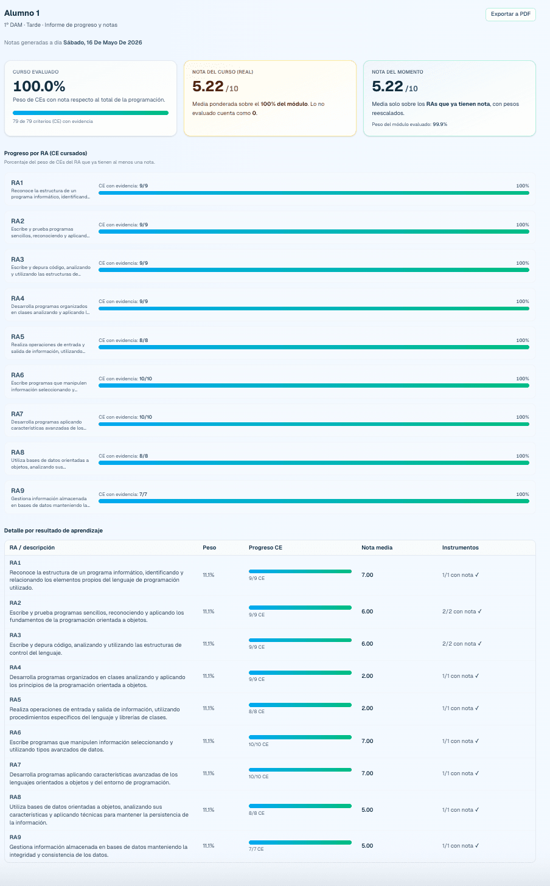This screenshot has height=886, width=550.
Task: Open the Nota del Momento card
Action: click(x=450, y=98)
